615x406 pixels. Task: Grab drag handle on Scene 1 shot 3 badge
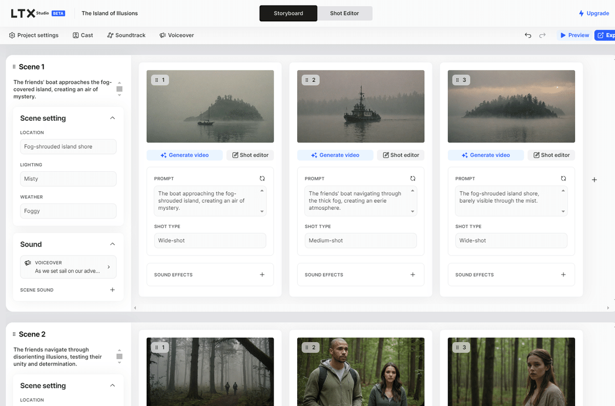(458, 80)
